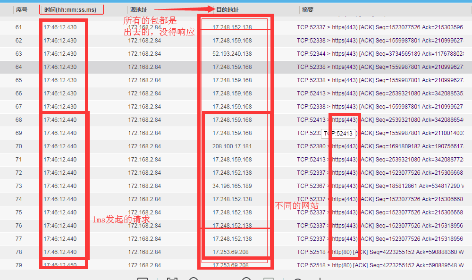Click the 序号 column header
472x280 pixels.
point(21,9)
